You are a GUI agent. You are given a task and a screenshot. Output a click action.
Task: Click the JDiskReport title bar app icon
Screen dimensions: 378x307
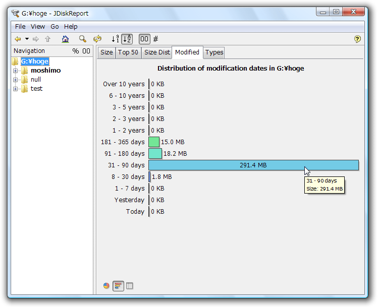click(x=15, y=13)
